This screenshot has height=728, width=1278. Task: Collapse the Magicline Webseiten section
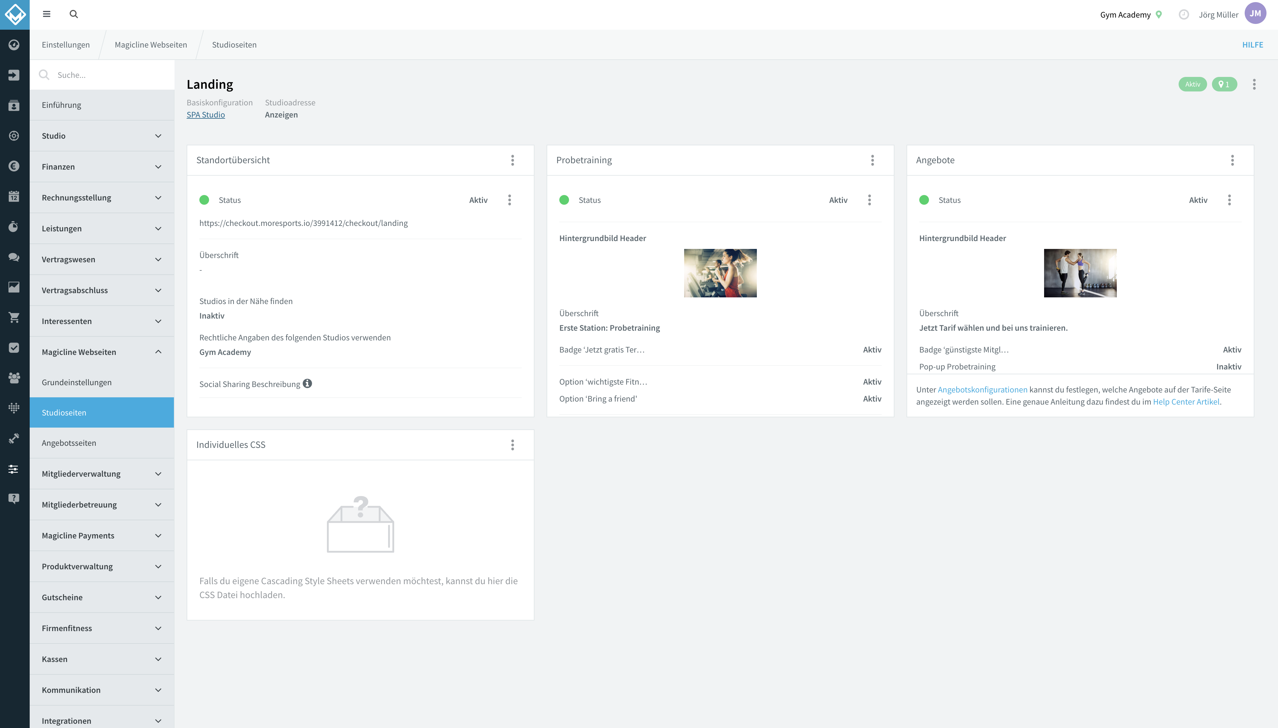pos(102,352)
